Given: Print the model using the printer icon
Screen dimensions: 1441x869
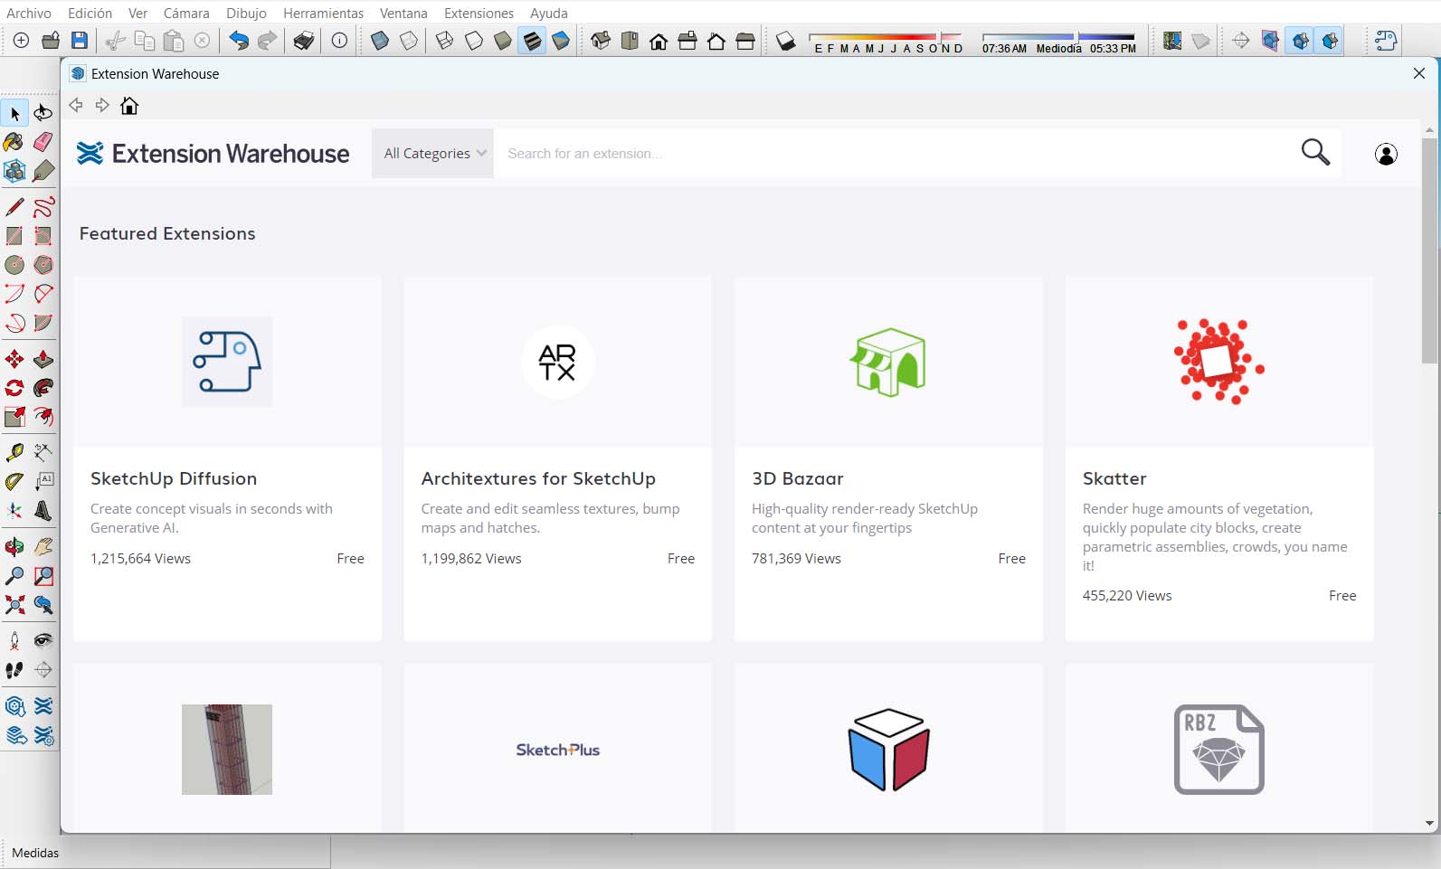Looking at the screenshot, I should (x=304, y=41).
